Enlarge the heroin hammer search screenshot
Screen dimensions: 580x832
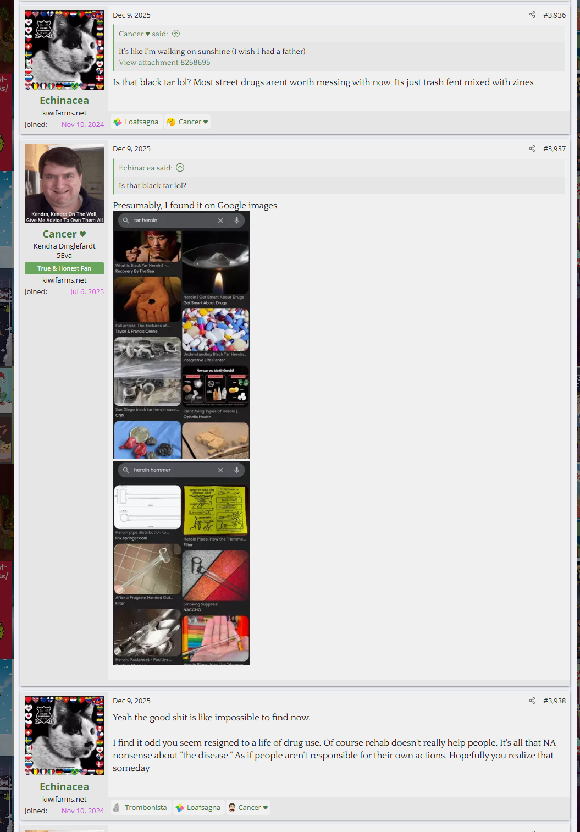(x=181, y=563)
